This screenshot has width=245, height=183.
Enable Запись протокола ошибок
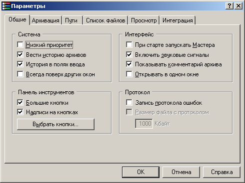tap(129, 103)
